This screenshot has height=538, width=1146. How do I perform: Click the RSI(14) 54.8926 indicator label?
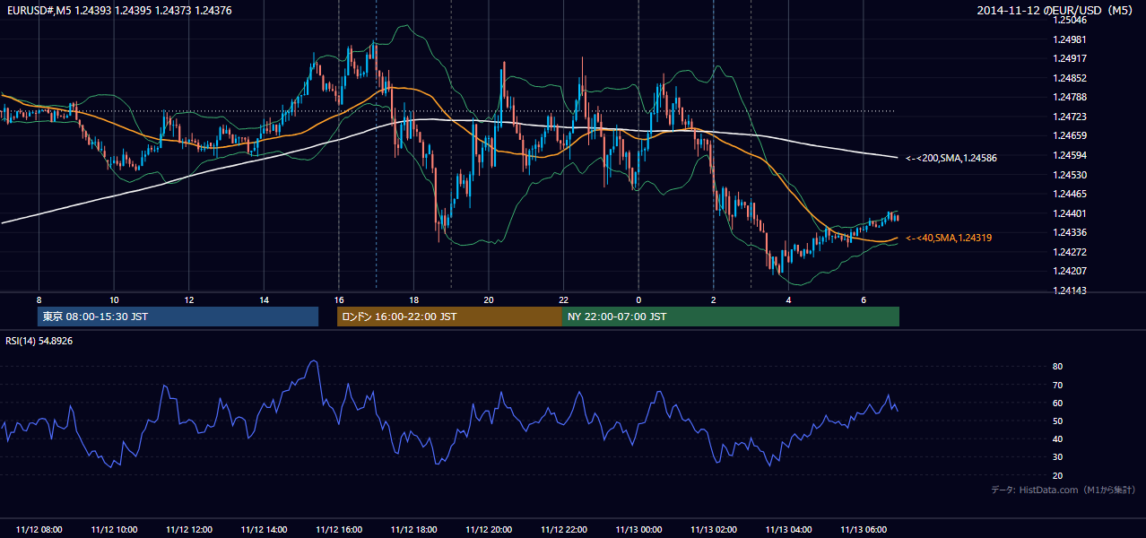[x=39, y=341]
